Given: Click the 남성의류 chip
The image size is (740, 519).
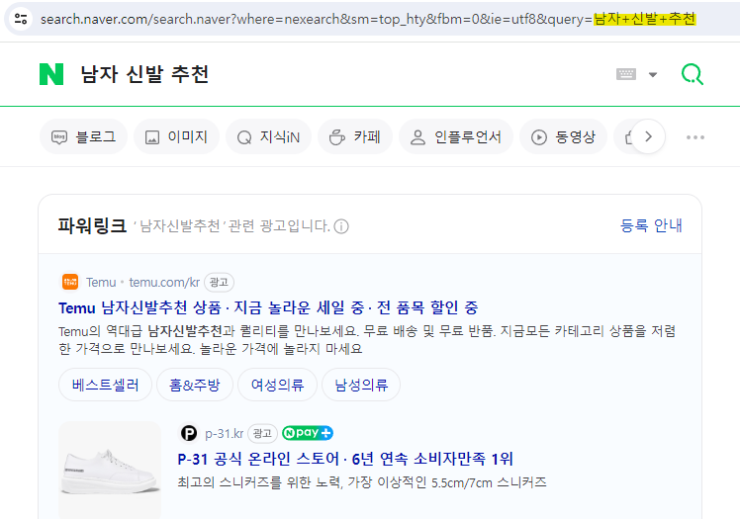Looking at the screenshot, I should (x=361, y=385).
